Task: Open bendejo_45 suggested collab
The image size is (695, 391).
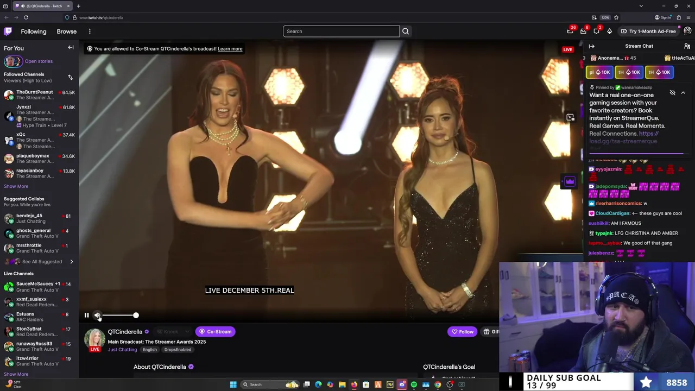Action: pyautogui.click(x=39, y=218)
